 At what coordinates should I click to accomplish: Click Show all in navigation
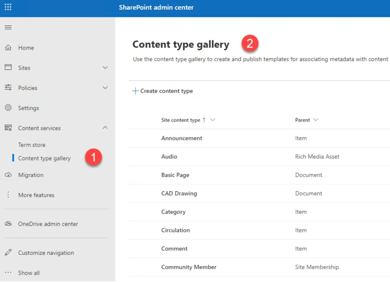click(x=29, y=273)
